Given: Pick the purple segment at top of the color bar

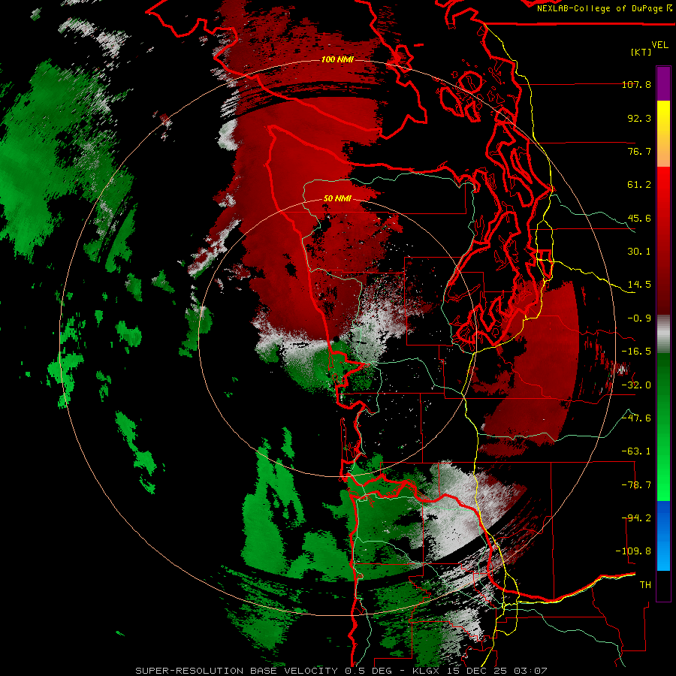Looking at the screenshot, I should pyautogui.click(x=663, y=84).
